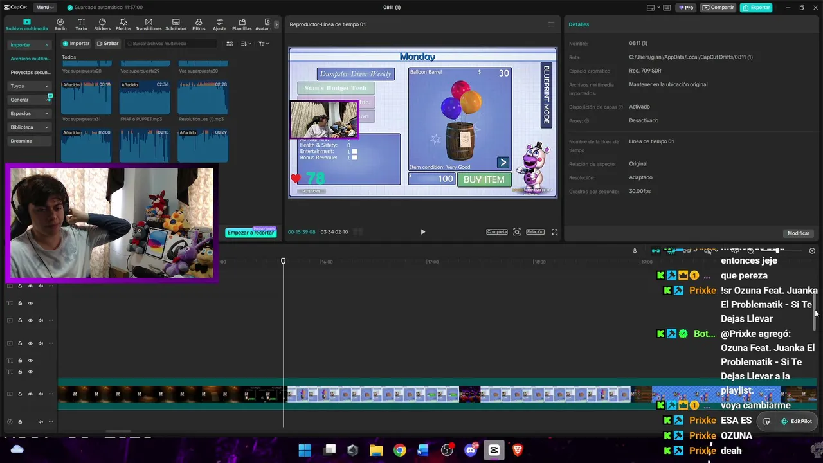Toggle visibility of the main video track
Image resolution: width=823 pixels, height=463 pixels.
[30, 394]
